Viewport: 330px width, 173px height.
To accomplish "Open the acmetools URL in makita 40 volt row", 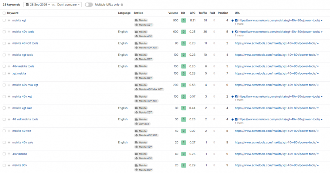I will pyautogui.click(x=275, y=131).
